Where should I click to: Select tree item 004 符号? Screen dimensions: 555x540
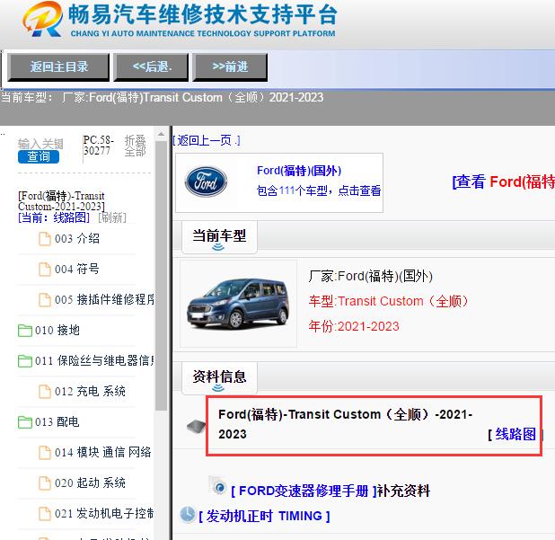tap(77, 270)
